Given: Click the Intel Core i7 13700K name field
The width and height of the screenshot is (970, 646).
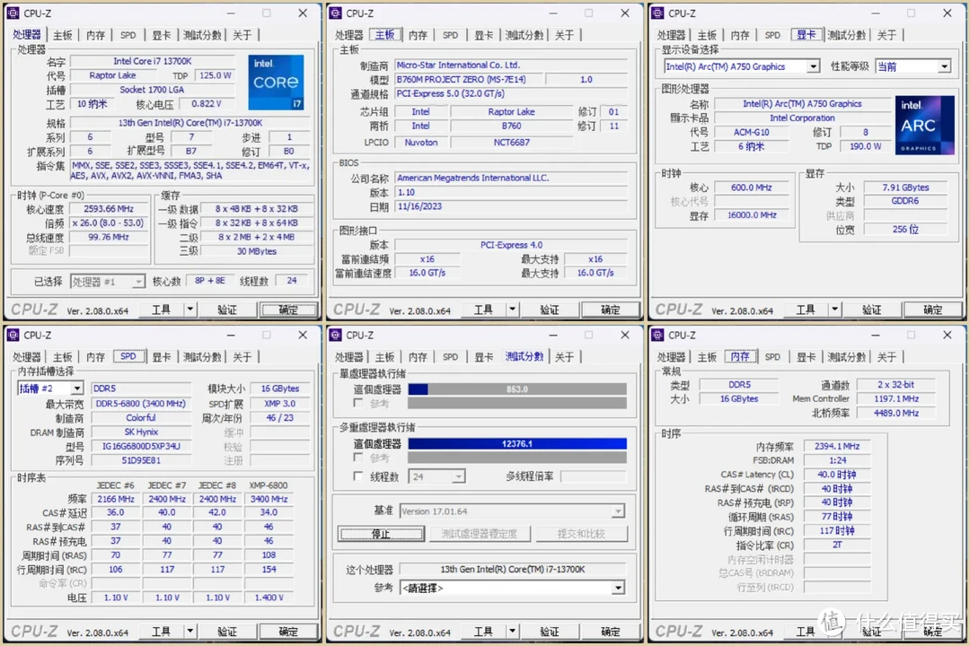Looking at the screenshot, I should point(152,61).
